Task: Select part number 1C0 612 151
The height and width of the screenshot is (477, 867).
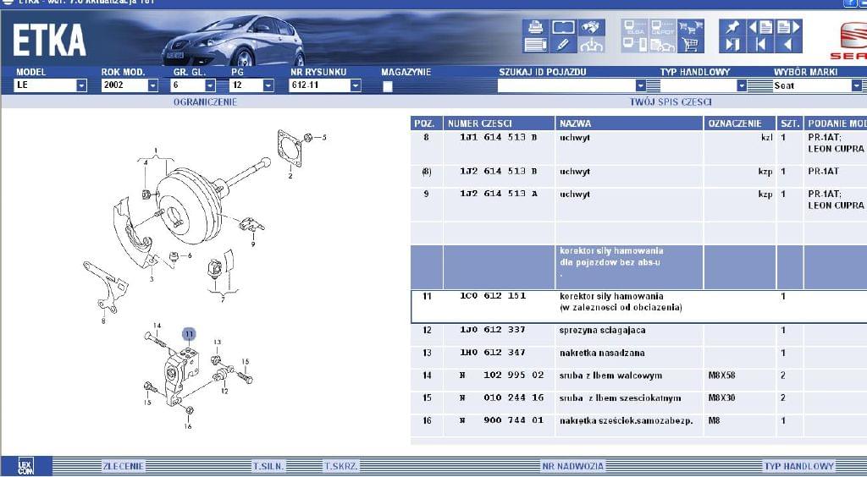Action: 493,296
